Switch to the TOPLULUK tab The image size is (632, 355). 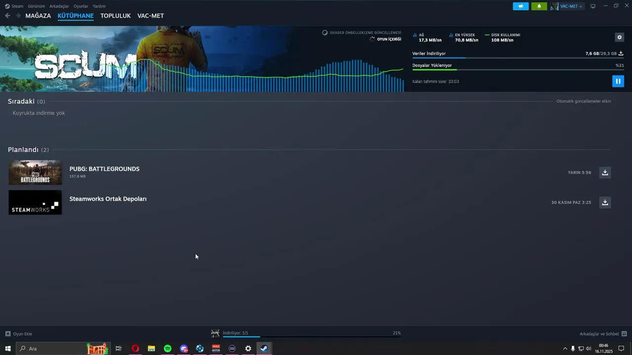(116, 16)
